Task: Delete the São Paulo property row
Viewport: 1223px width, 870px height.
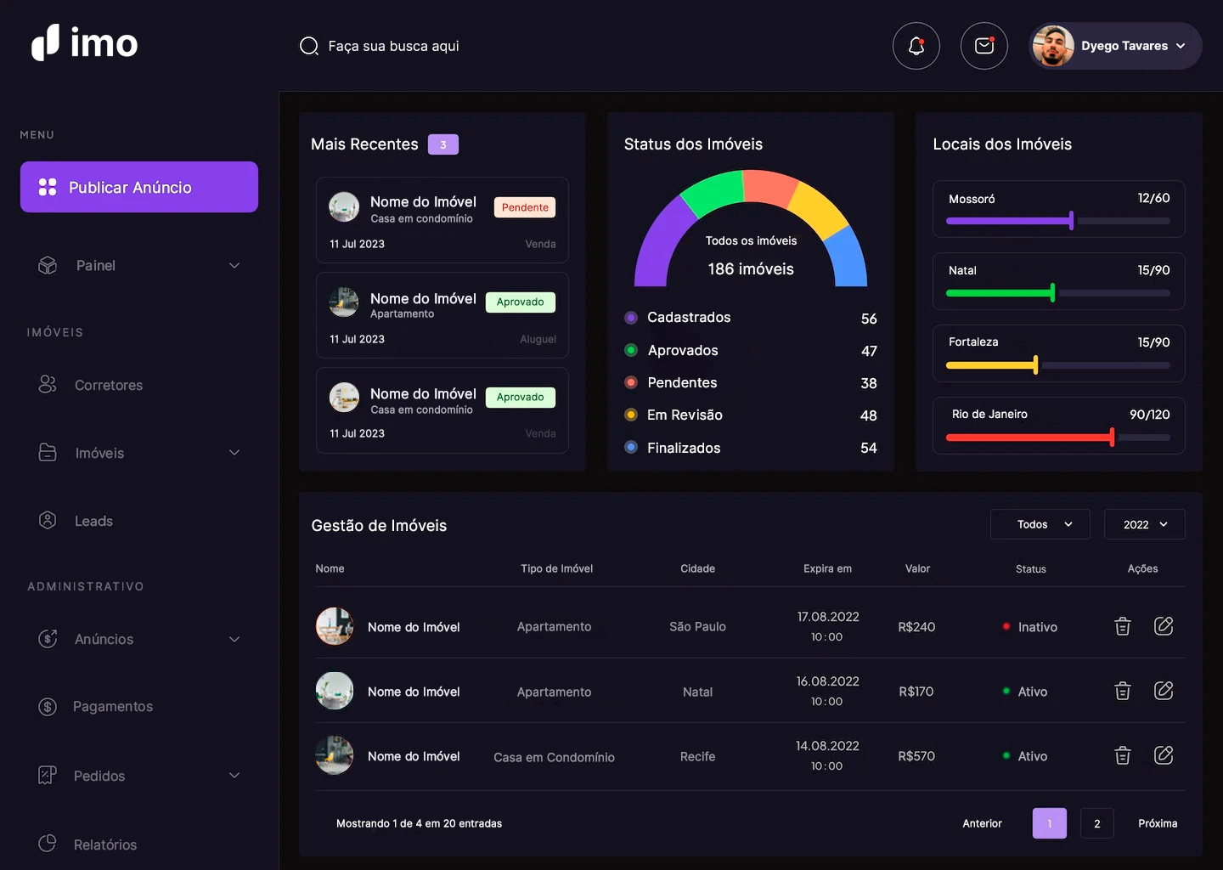Action: (1122, 627)
